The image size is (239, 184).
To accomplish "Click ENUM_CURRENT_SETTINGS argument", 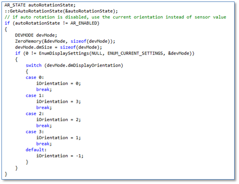I will 135,54.
